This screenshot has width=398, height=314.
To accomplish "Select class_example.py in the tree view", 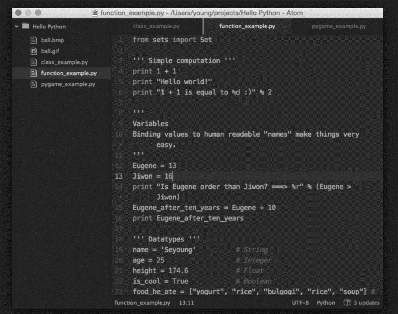I will coord(64,62).
